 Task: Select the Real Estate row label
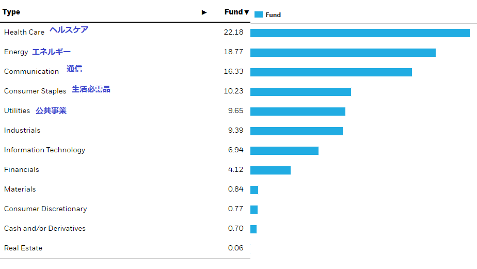tap(23, 248)
